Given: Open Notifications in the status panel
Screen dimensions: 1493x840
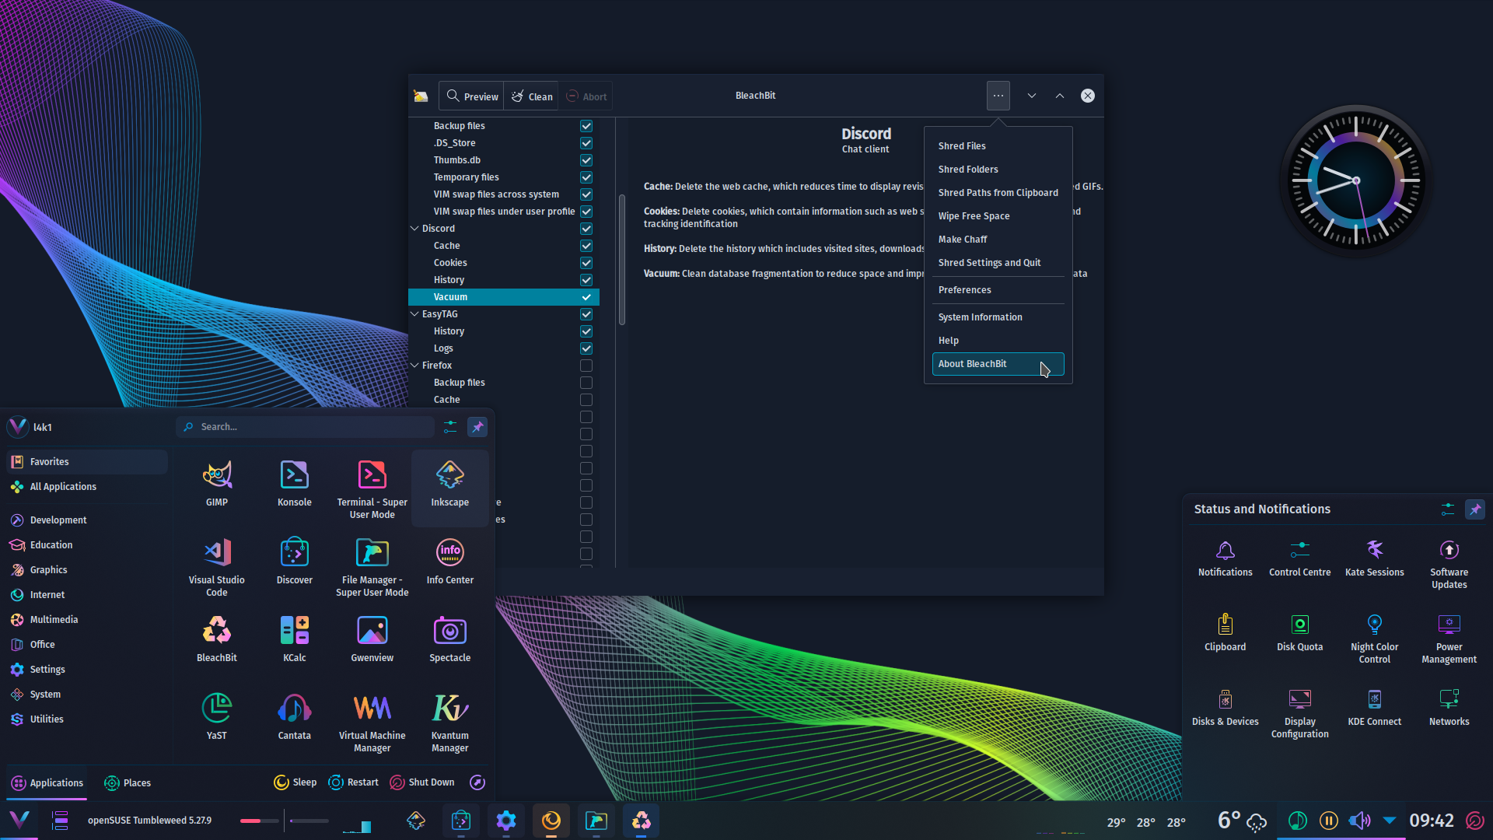Looking at the screenshot, I should [1226, 558].
